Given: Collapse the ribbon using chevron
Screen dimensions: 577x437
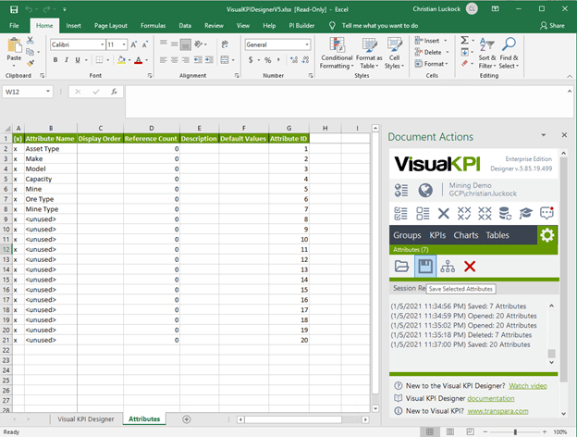Looking at the screenshot, I should (570, 76).
